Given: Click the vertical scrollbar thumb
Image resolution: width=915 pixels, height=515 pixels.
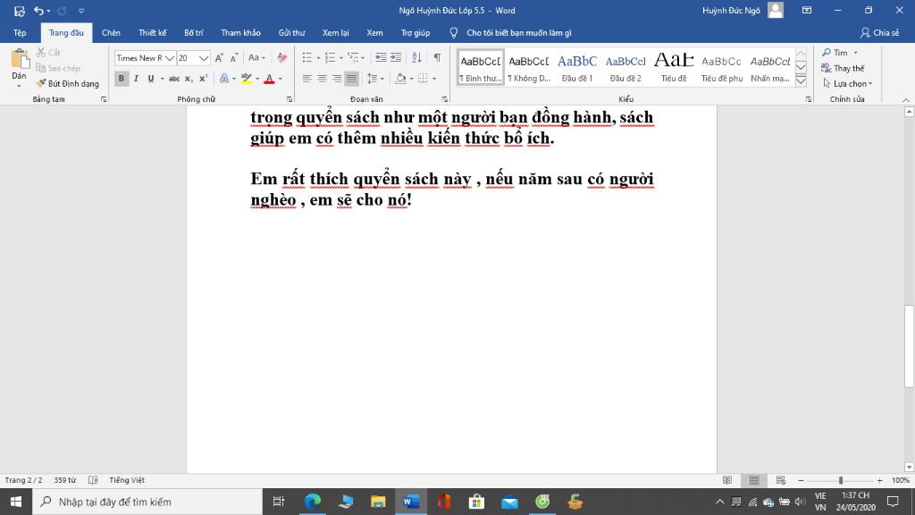Looking at the screenshot, I should click(x=909, y=346).
